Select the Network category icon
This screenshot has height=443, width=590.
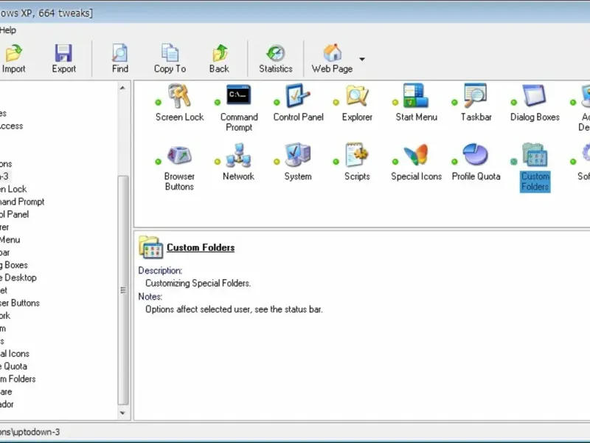point(238,155)
